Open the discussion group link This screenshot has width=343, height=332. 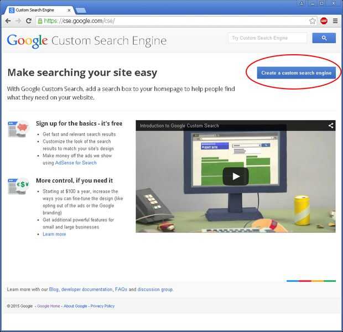(155, 289)
